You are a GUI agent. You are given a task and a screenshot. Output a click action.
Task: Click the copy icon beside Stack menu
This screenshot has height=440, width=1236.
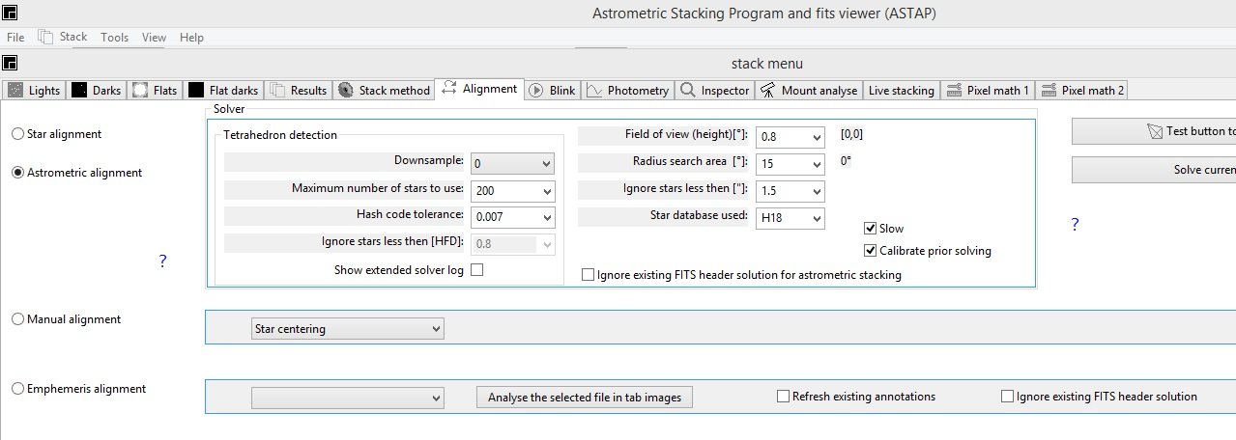tap(45, 37)
